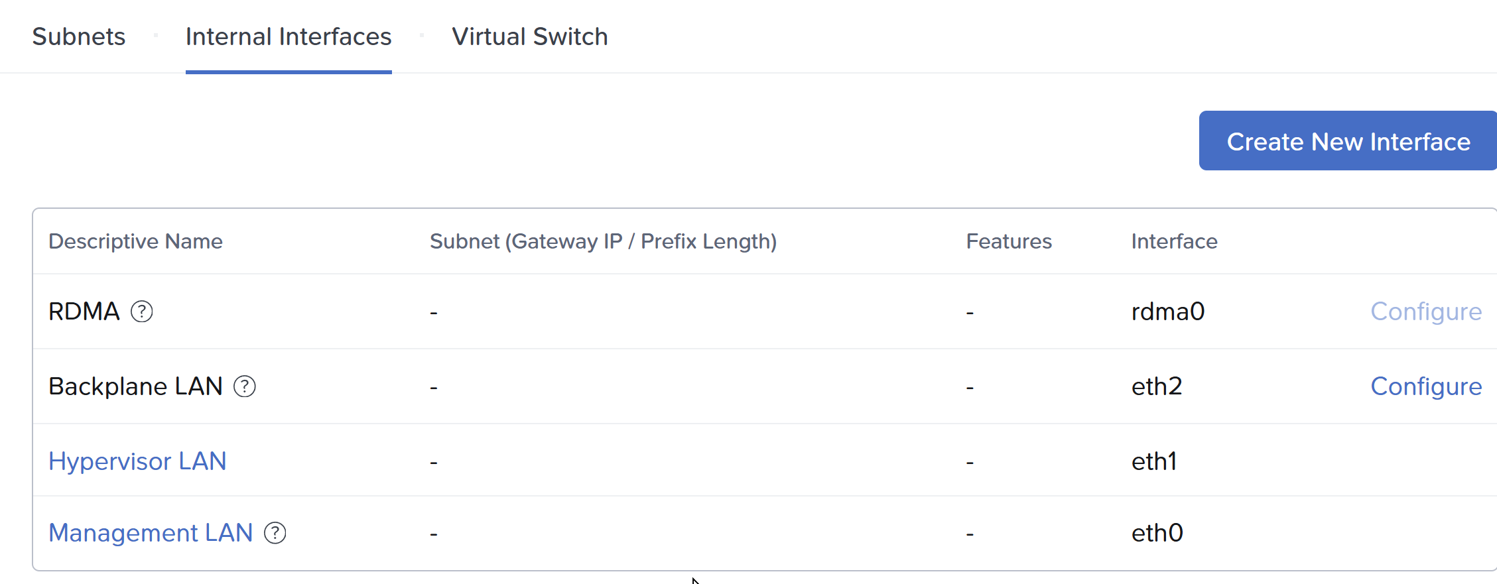1497x584 pixels.
Task: Select the eth0 interface cell
Action: [1157, 533]
